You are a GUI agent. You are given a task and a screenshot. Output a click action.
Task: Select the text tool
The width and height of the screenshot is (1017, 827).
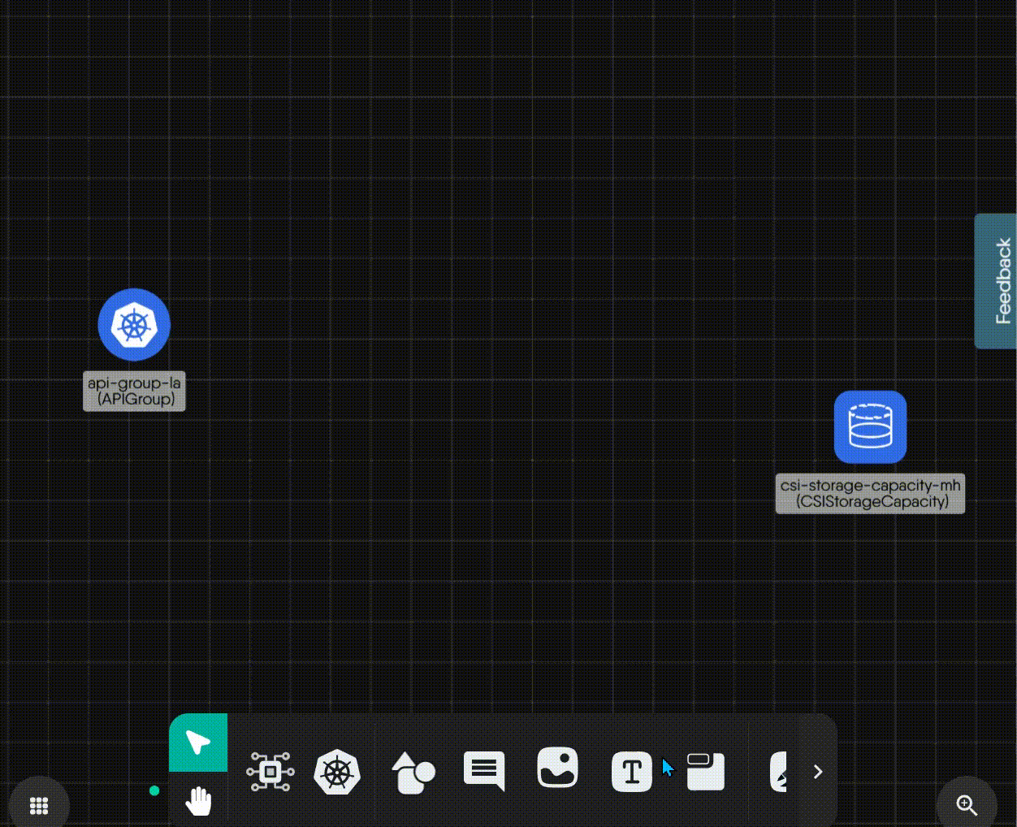tap(631, 771)
